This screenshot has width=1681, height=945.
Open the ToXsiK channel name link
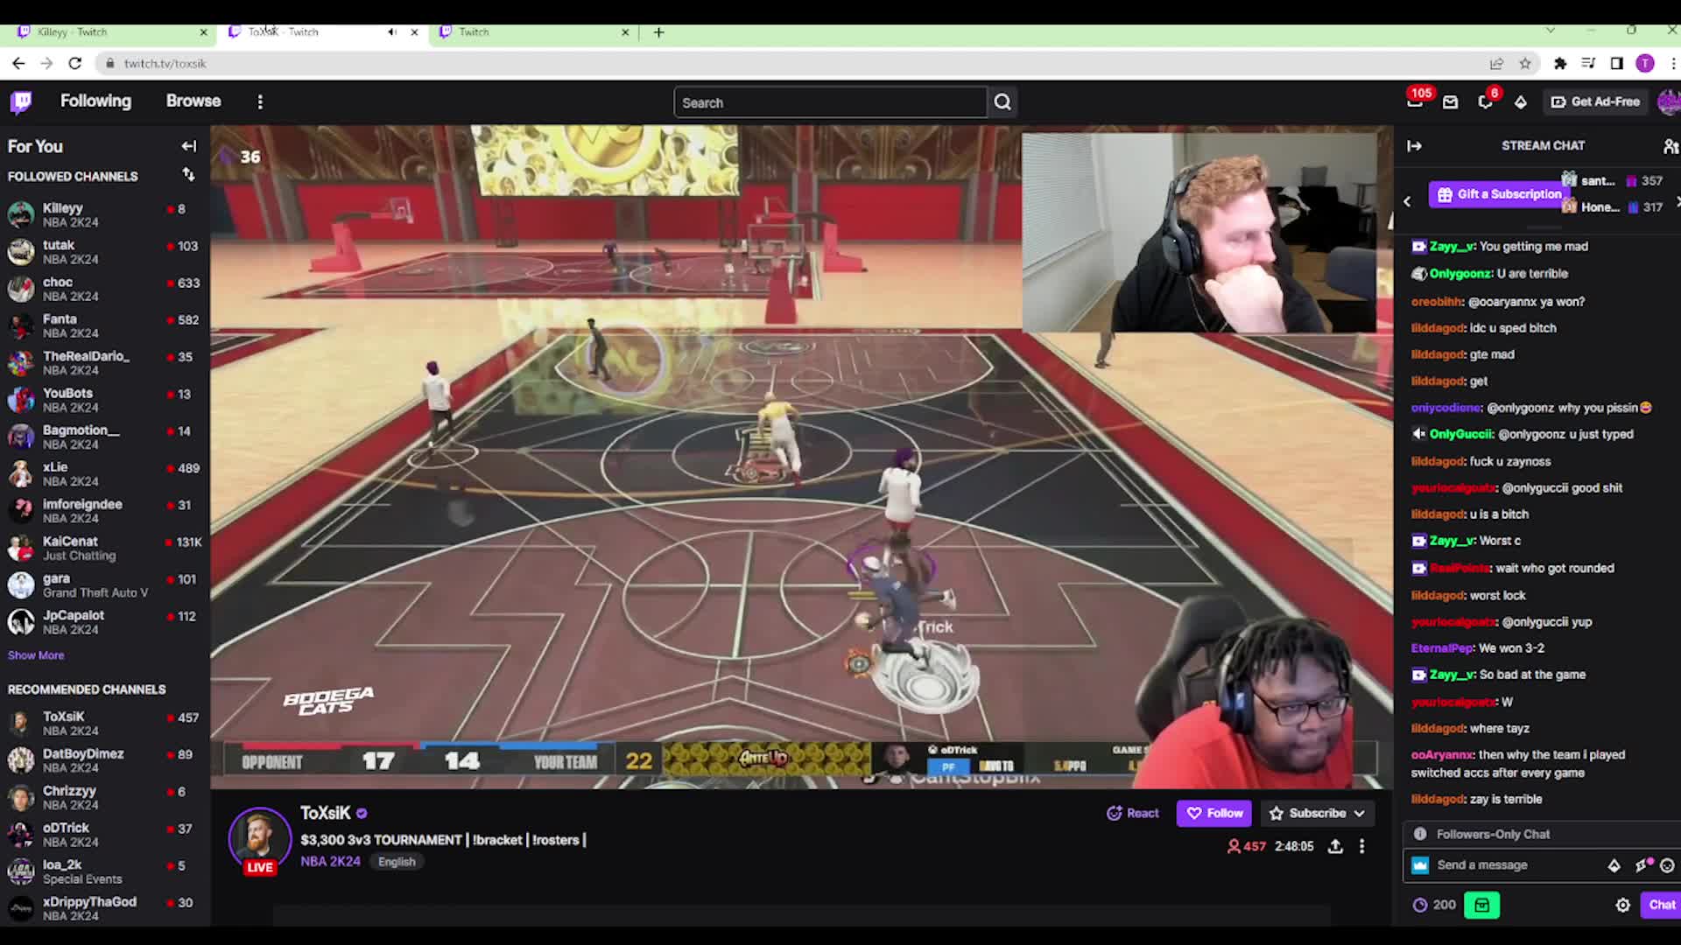326,813
